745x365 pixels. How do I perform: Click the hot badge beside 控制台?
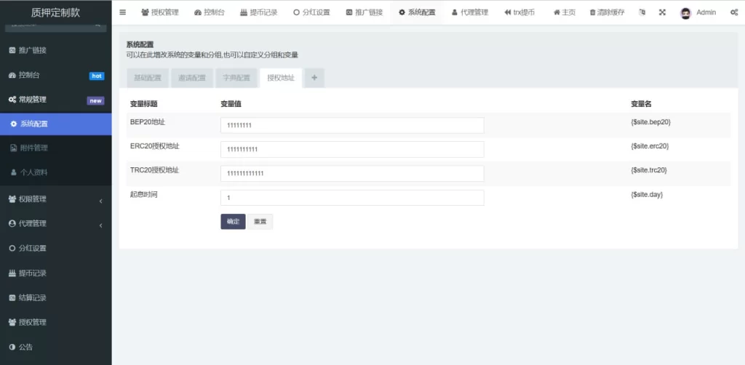[x=97, y=76]
